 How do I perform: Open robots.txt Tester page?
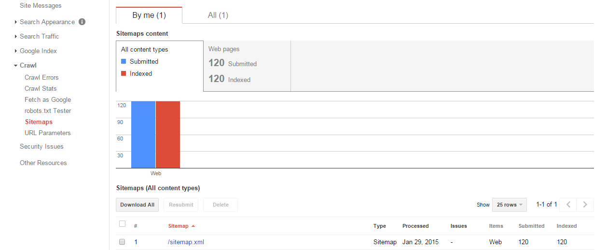[x=48, y=111]
